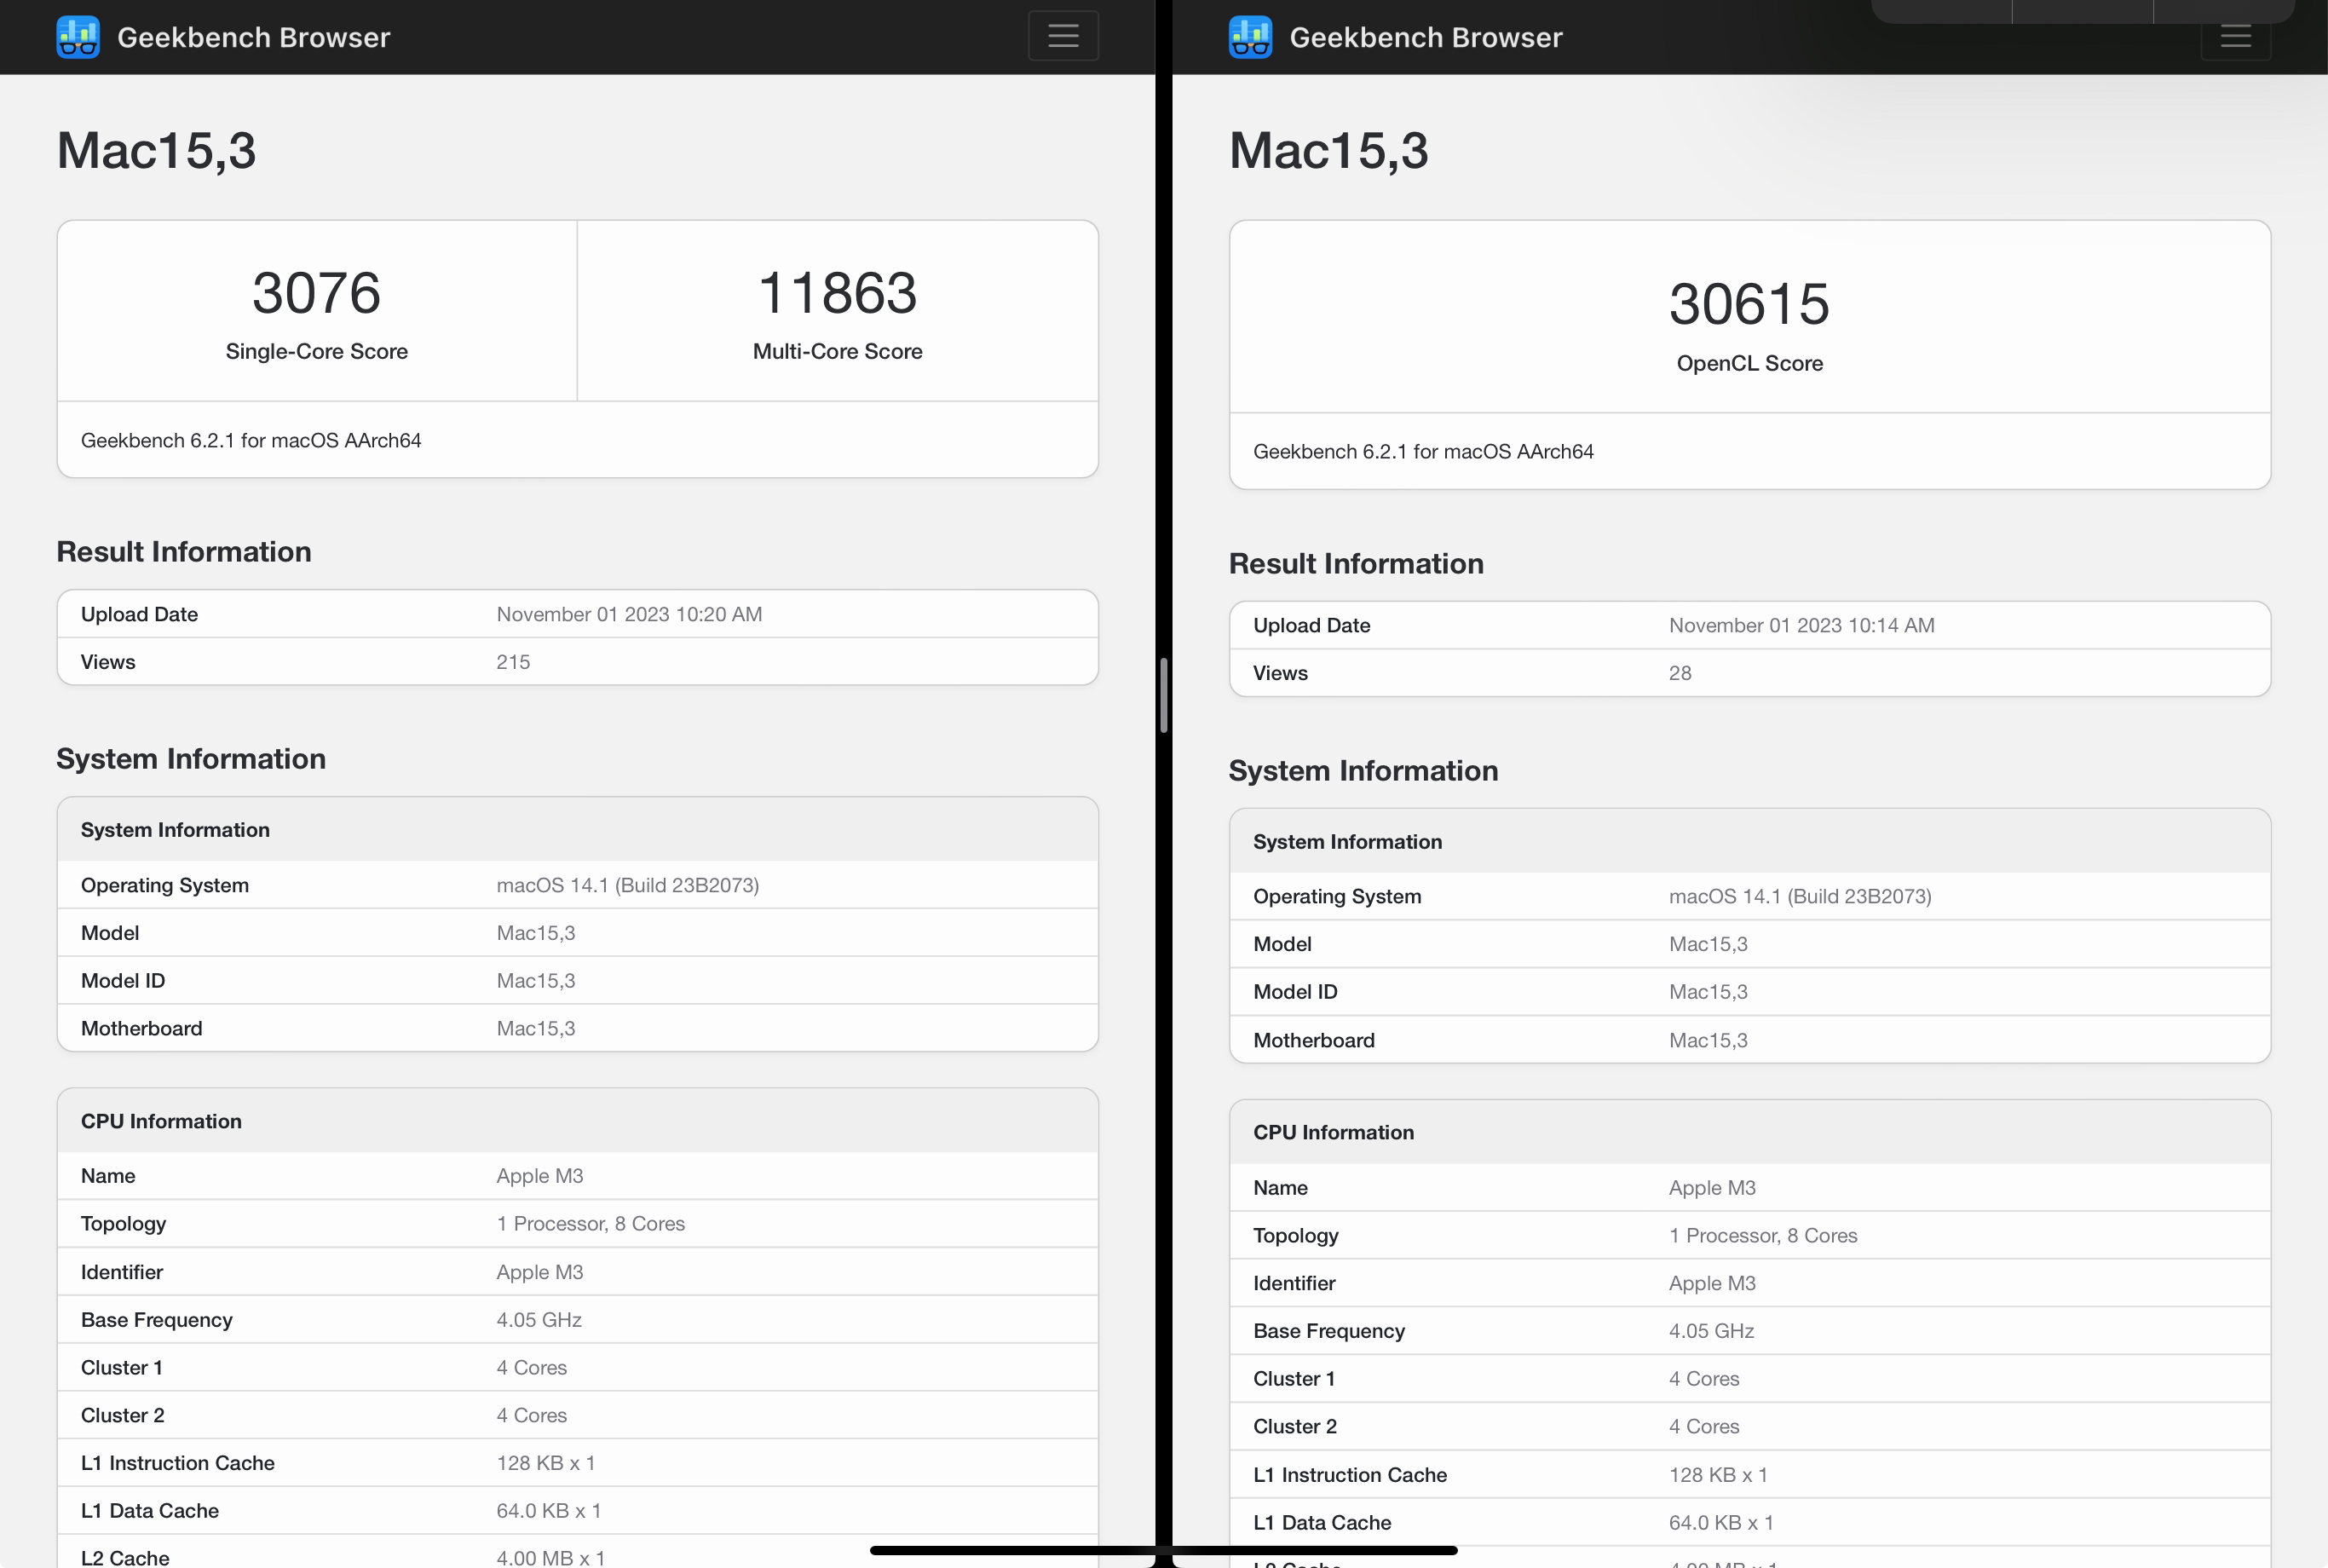The width and height of the screenshot is (2328, 1568).
Task: Click the split view divider handle
Action: [1163, 695]
